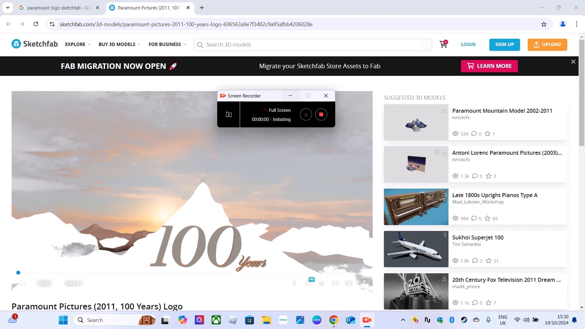The width and height of the screenshot is (585, 329).
Task: Click the animation timeline scrubber handle
Action: point(18,273)
